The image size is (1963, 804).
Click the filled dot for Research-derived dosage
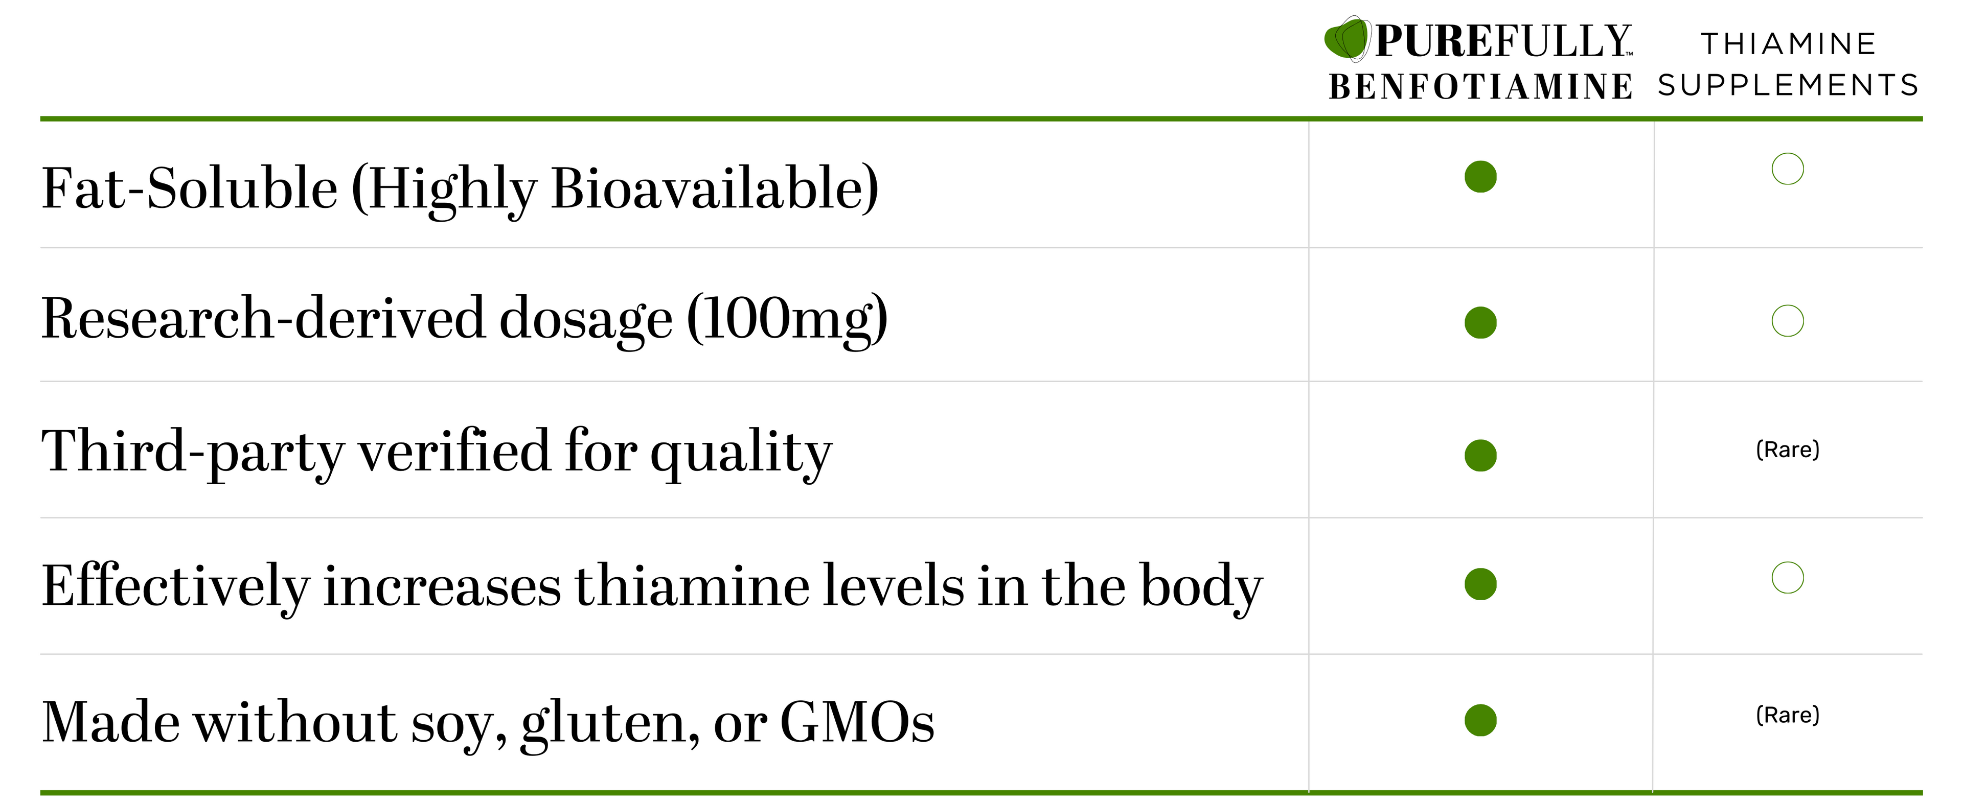click(x=1480, y=322)
